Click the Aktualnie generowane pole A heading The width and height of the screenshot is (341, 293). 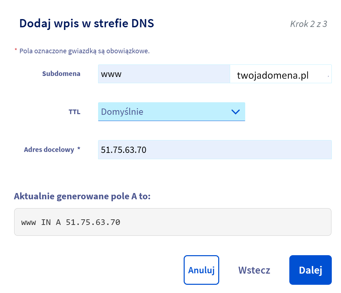[82, 196]
